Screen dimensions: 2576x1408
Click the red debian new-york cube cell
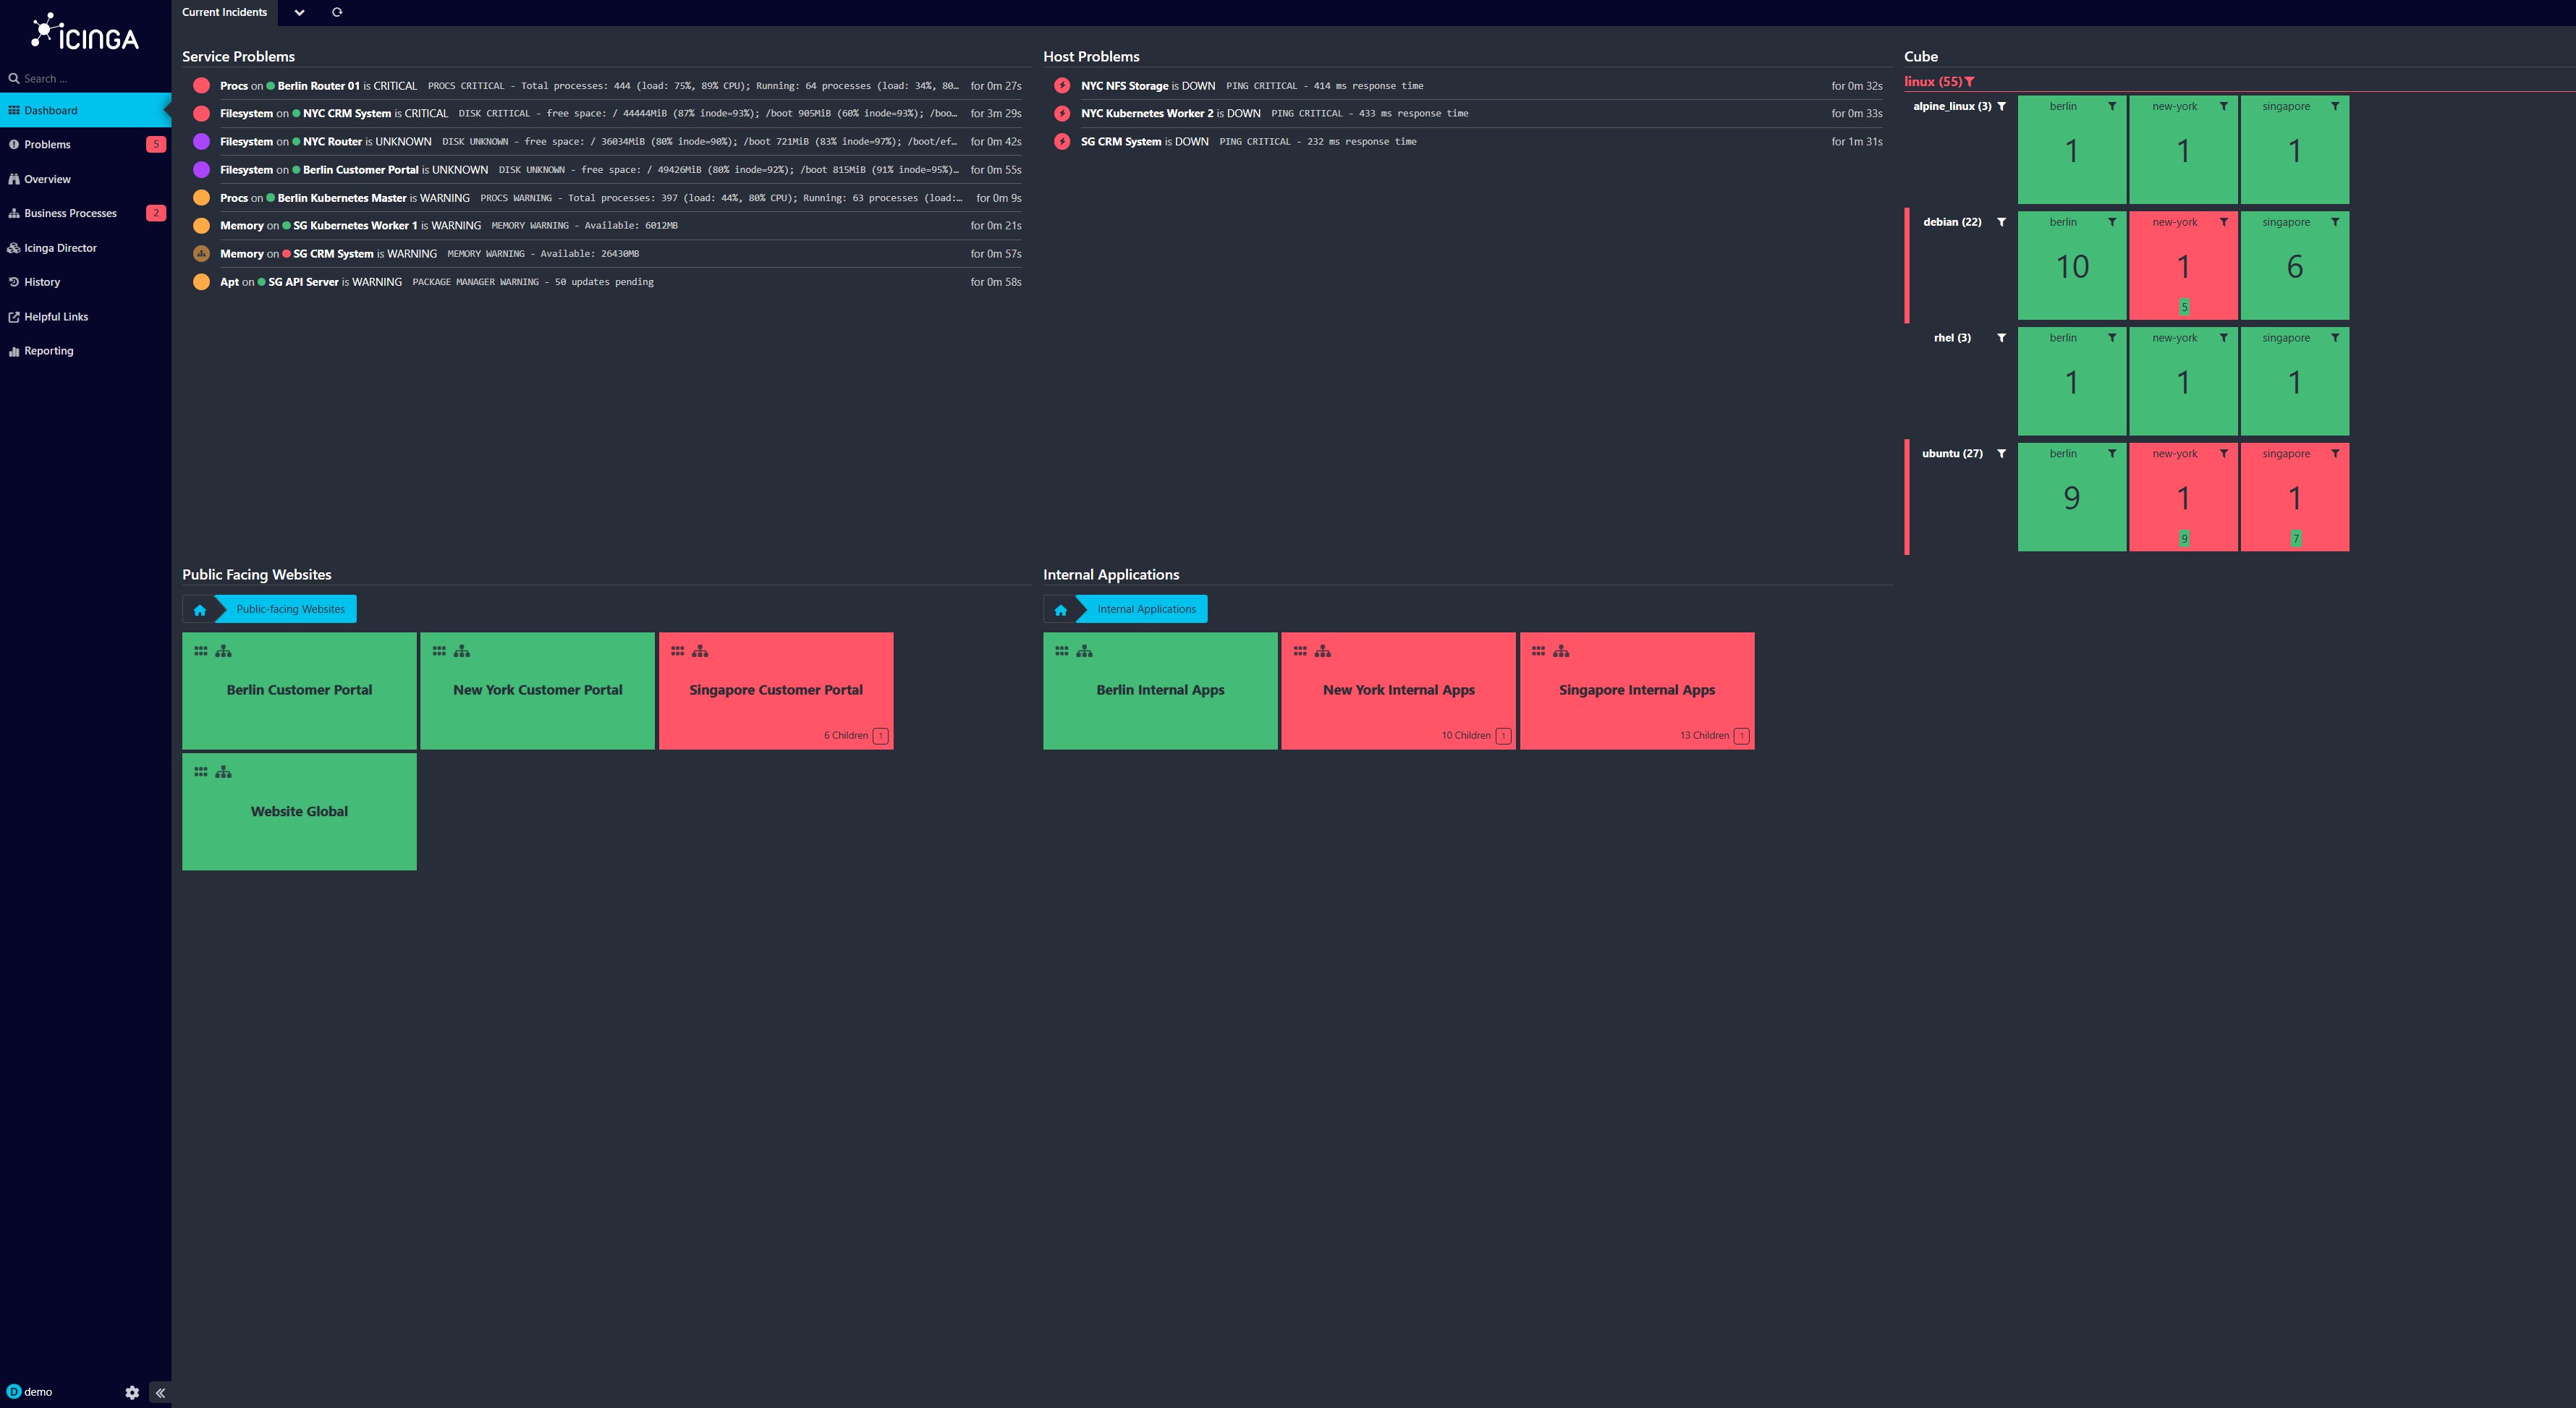click(x=2183, y=267)
